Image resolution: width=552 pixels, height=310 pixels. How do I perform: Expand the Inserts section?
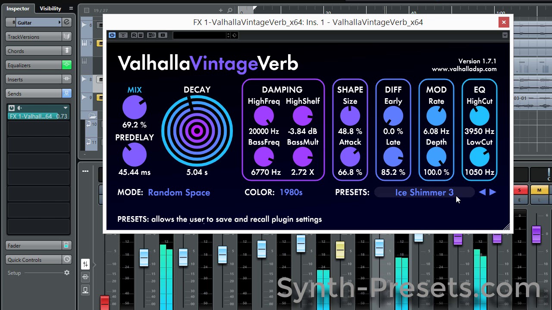[x=34, y=79]
